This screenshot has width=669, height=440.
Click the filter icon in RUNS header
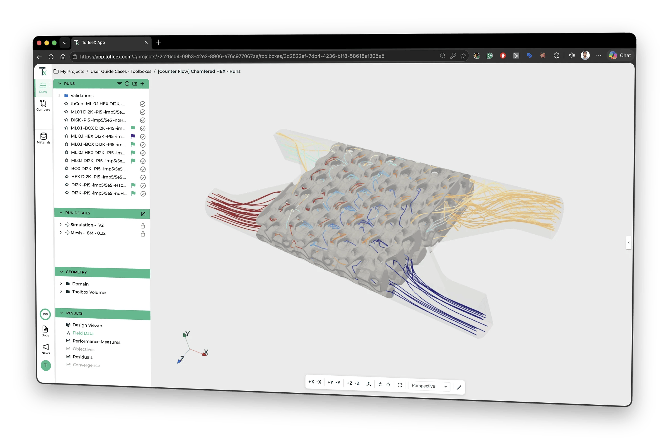coord(120,84)
